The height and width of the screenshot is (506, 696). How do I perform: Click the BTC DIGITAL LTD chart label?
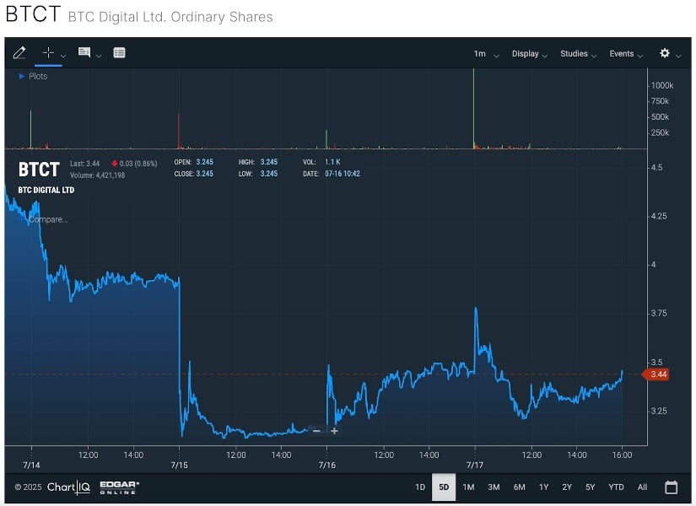click(46, 190)
